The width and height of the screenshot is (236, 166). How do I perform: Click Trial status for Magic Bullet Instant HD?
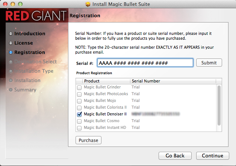point(136,127)
